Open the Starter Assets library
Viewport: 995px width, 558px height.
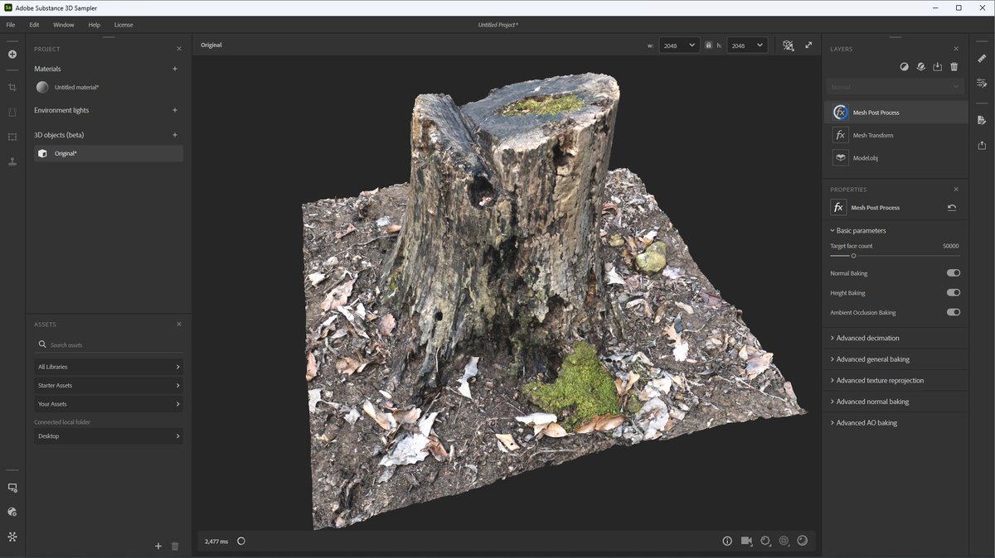click(108, 386)
